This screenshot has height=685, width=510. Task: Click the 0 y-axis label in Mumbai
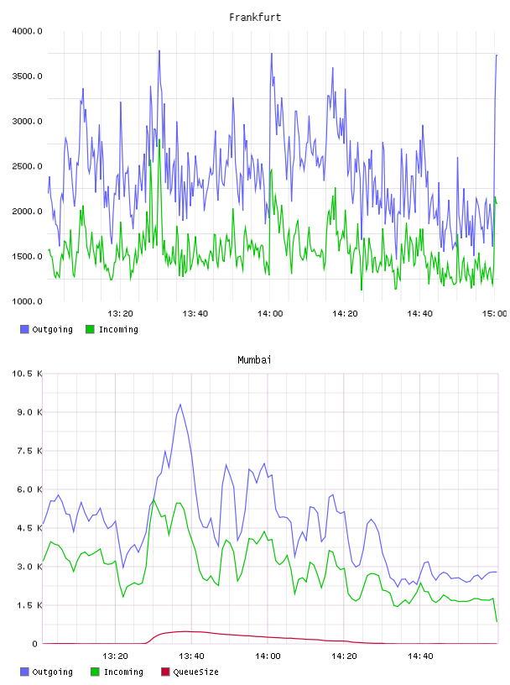[35, 644]
